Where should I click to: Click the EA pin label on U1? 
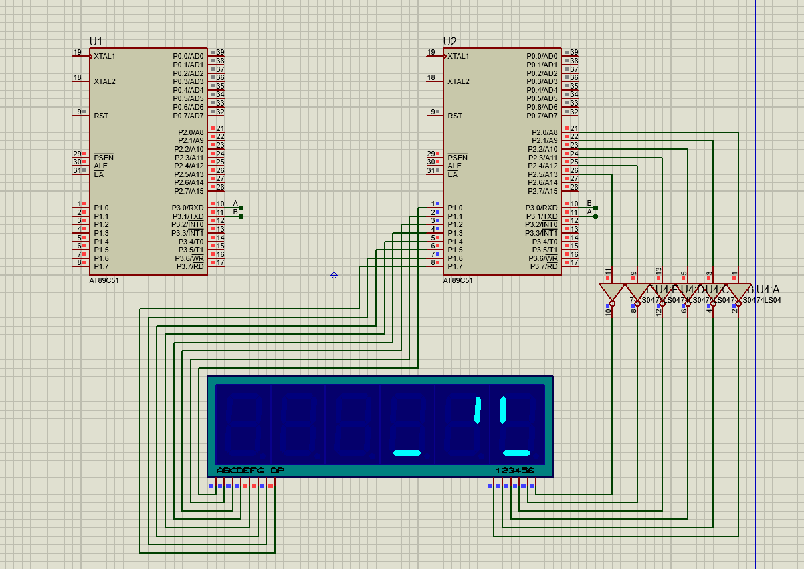98,174
